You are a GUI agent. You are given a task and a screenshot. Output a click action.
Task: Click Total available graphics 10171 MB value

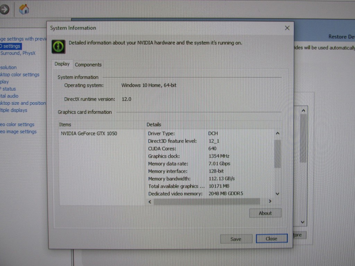coord(219,186)
